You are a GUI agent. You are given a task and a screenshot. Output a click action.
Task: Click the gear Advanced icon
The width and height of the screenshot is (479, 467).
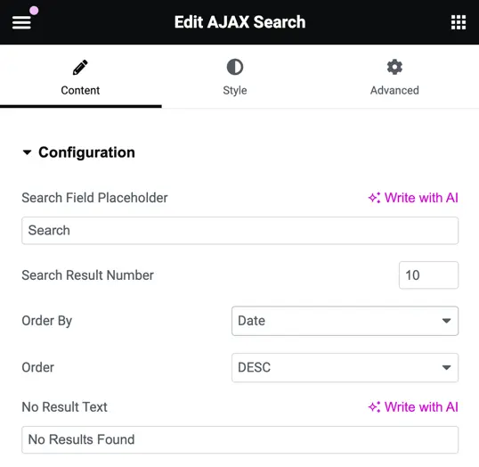(x=394, y=67)
